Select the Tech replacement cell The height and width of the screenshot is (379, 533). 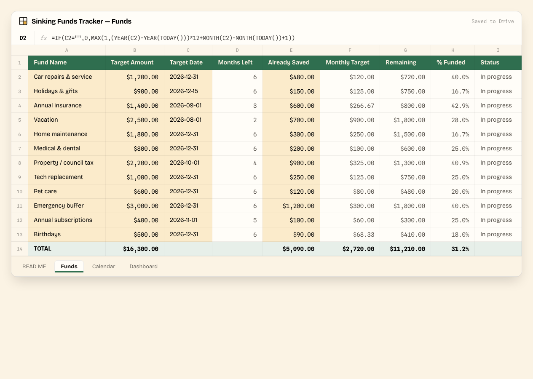[67, 177]
